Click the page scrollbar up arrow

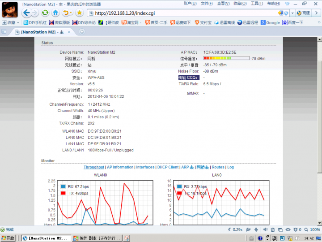(x=319, y=39)
